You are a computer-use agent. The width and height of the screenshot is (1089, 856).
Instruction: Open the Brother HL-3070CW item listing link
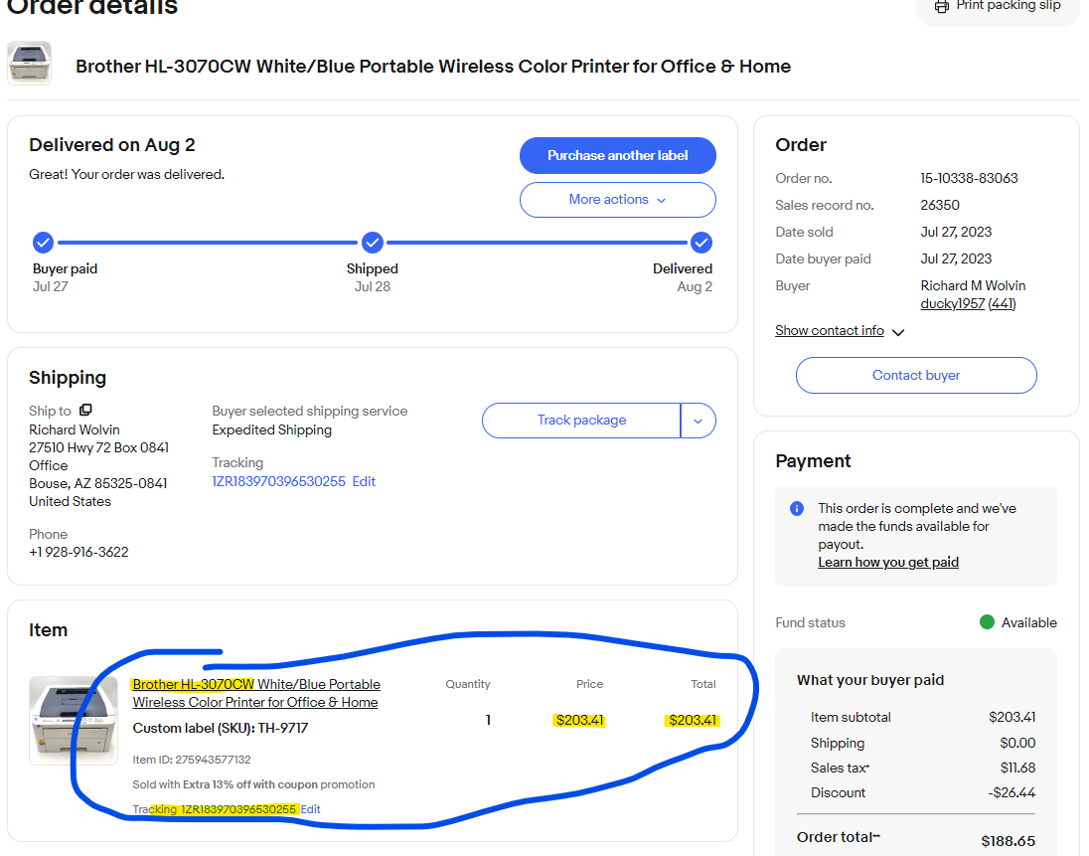(x=256, y=693)
